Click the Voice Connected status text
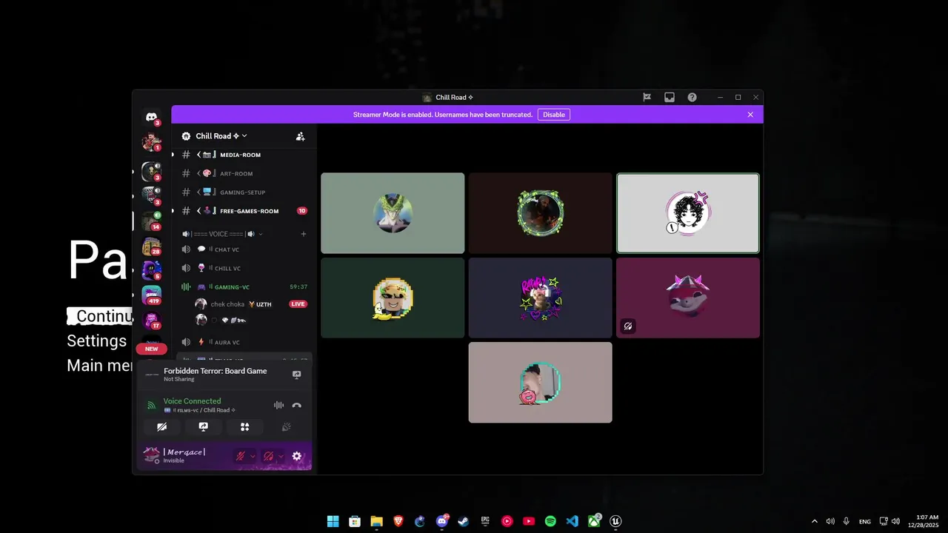The image size is (948, 533). click(x=192, y=401)
